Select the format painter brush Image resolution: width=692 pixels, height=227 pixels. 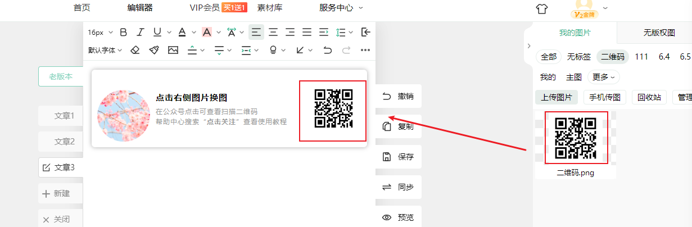click(x=154, y=50)
